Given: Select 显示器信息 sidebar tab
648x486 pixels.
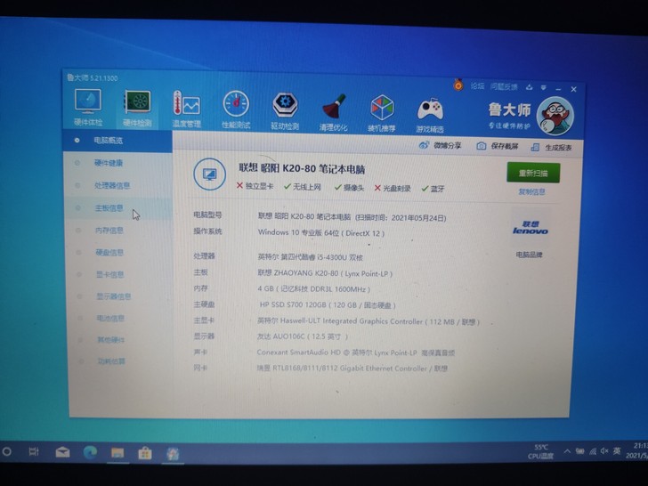Looking at the screenshot, I should point(120,296).
